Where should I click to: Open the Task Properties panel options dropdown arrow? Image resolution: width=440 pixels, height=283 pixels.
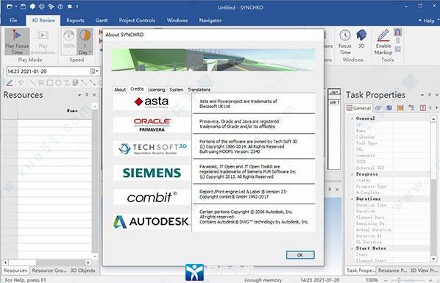(x=422, y=95)
